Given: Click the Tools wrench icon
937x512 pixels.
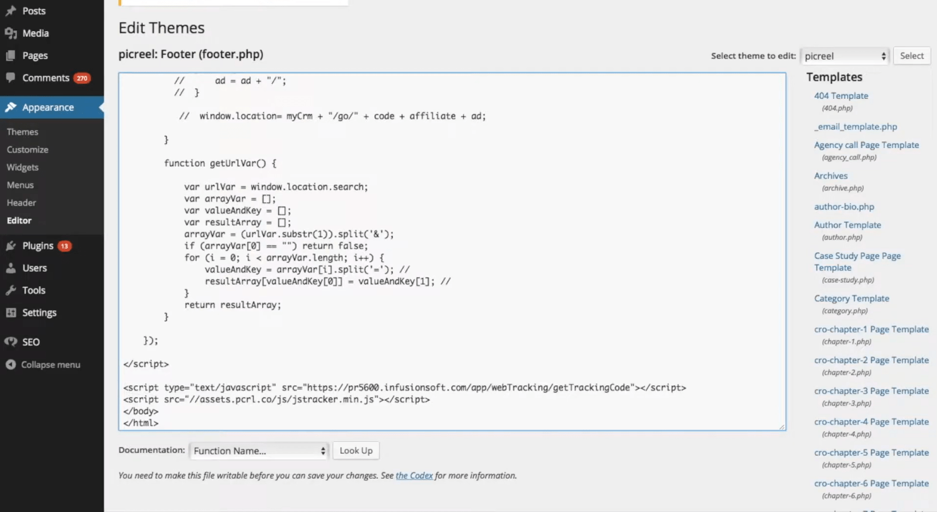Looking at the screenshot, I should [11, 290].
